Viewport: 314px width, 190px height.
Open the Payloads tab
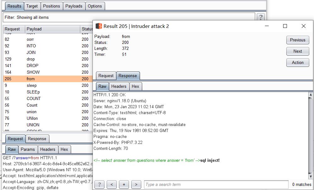[74, 6]
